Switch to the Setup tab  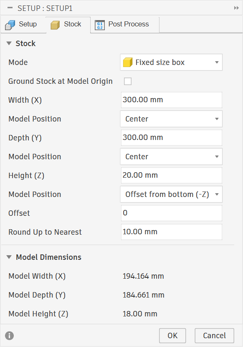pyautogui.click(x=23, y=24)
